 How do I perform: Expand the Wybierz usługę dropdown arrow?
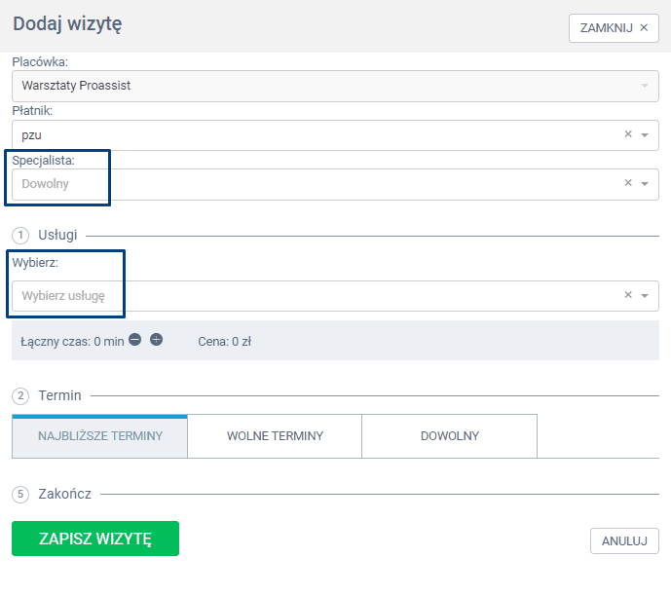645,296
